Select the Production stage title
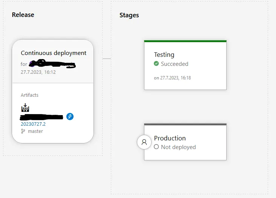The height and width of the screenshot is (198, 276). pyautogui.click(x=170, y=138)
